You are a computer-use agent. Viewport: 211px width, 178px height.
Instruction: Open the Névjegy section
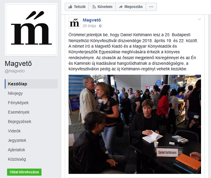[15, 93]
